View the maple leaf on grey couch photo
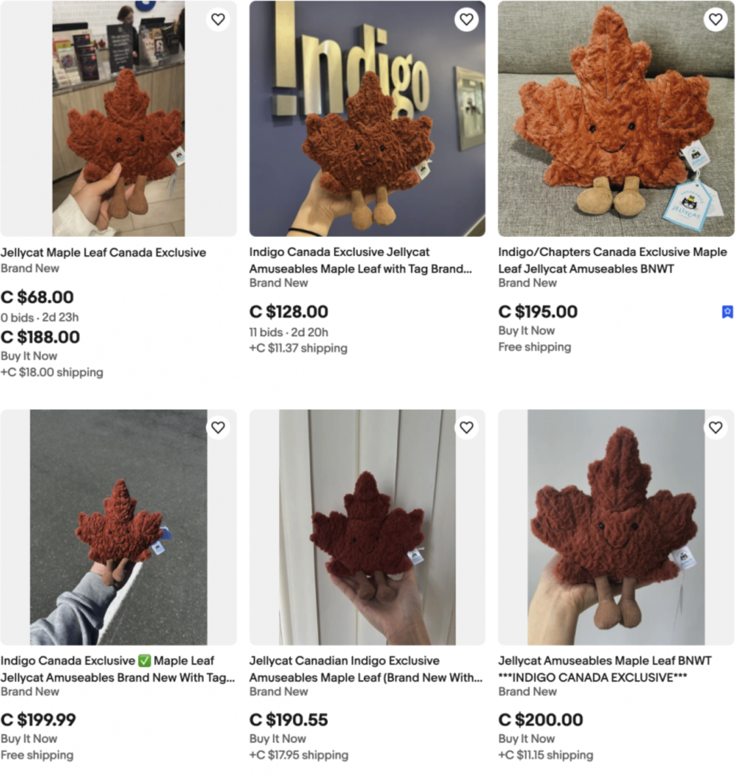The height and width of the screenshot is (782, 739). [616, 118]
